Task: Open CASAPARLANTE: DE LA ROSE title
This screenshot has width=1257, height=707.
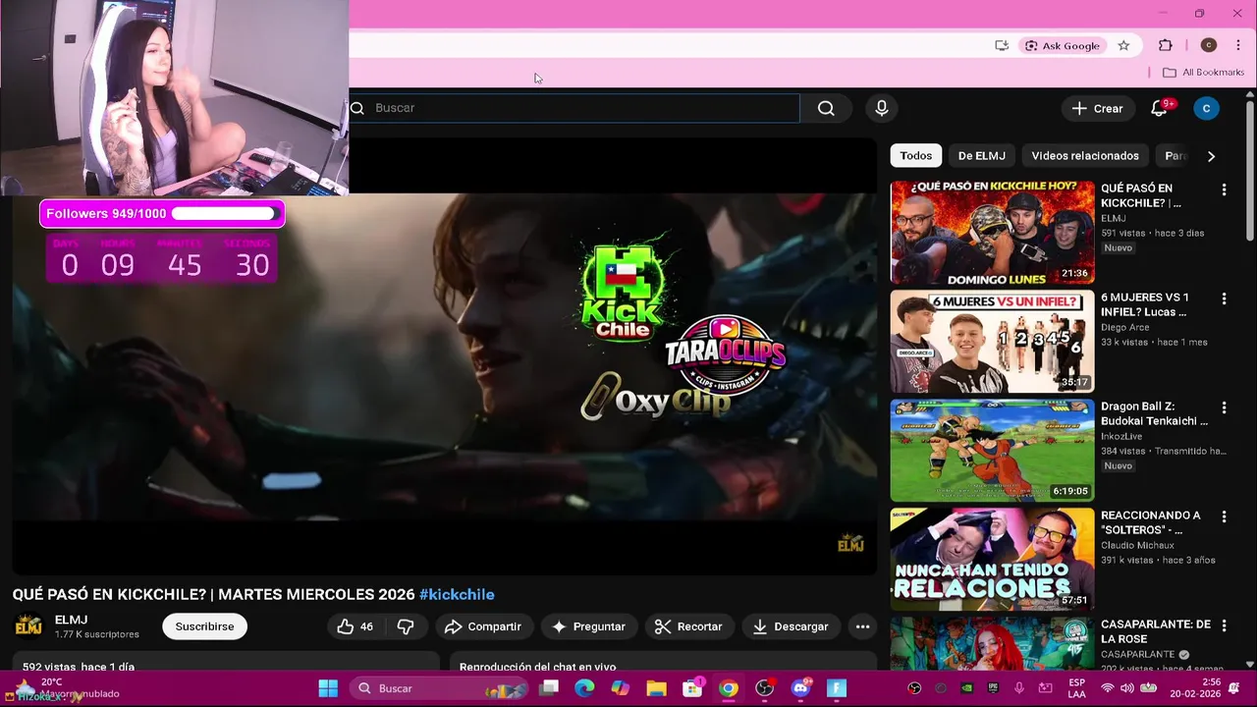Action: pyautogui.click(x=1155, y=631)
